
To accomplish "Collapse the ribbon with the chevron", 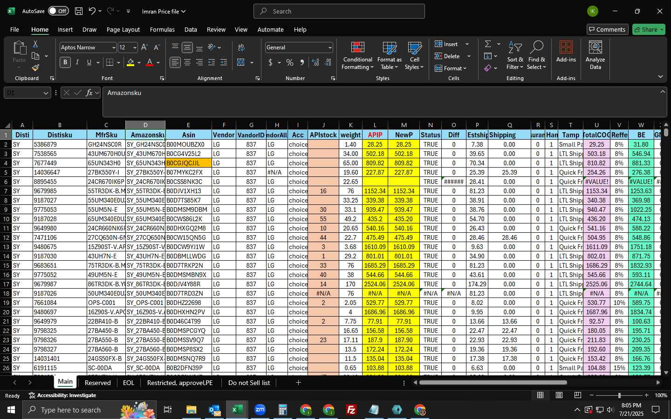I will [660, 76].
